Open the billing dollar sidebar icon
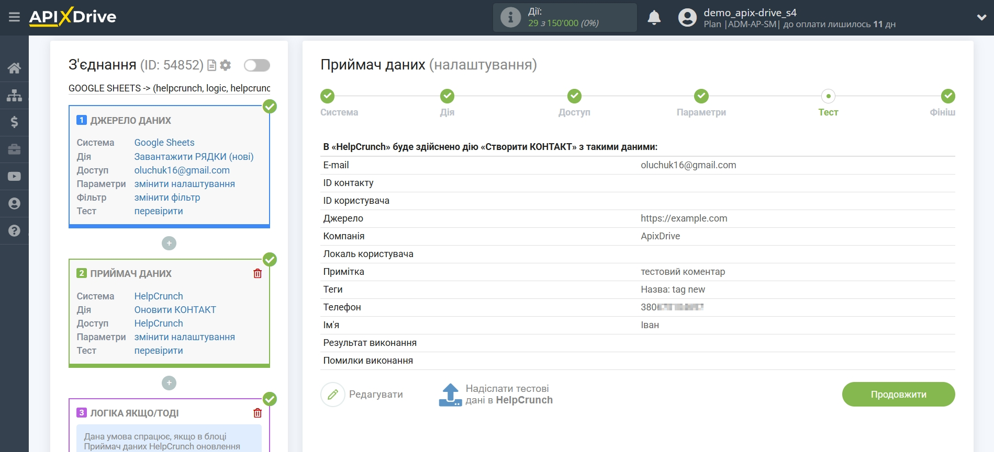This screenshot has width=994, height=452. (x=14, y=122)
